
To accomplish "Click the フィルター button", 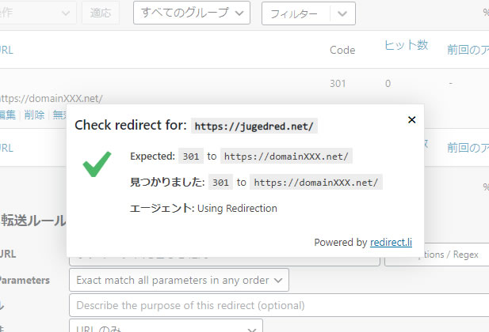I will pyautogui.click(x=296, y=13).
